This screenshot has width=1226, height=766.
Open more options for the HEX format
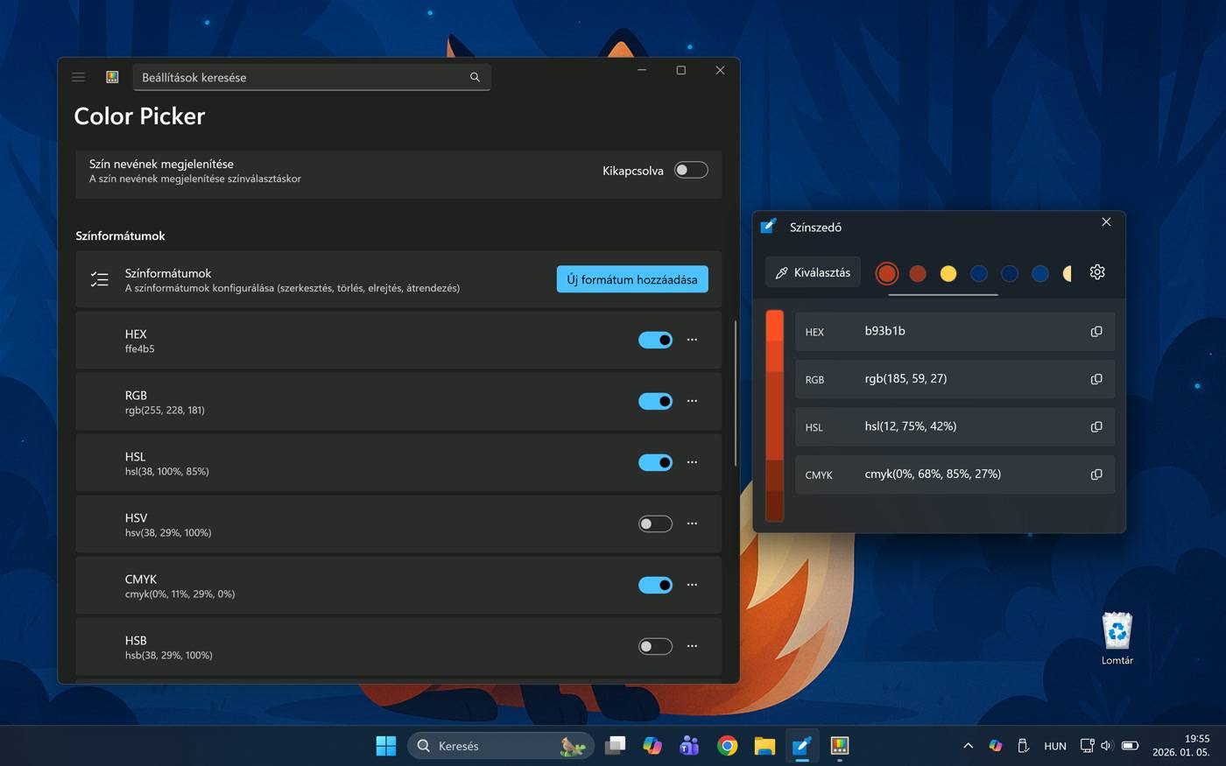click(692, 340)
